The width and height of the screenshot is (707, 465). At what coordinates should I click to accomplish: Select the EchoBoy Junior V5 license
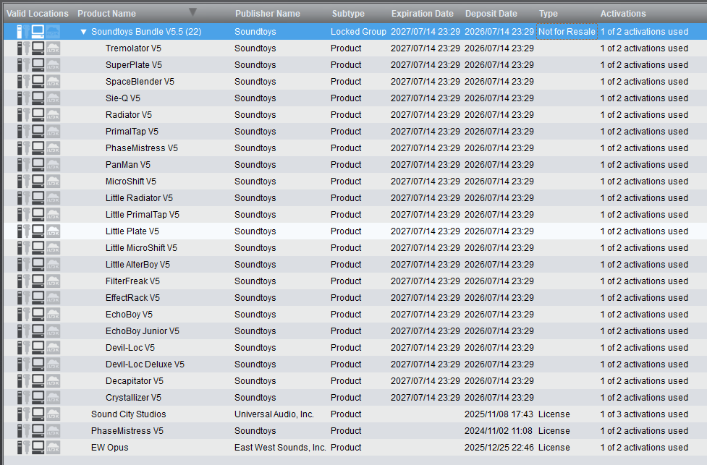(355, 332)
